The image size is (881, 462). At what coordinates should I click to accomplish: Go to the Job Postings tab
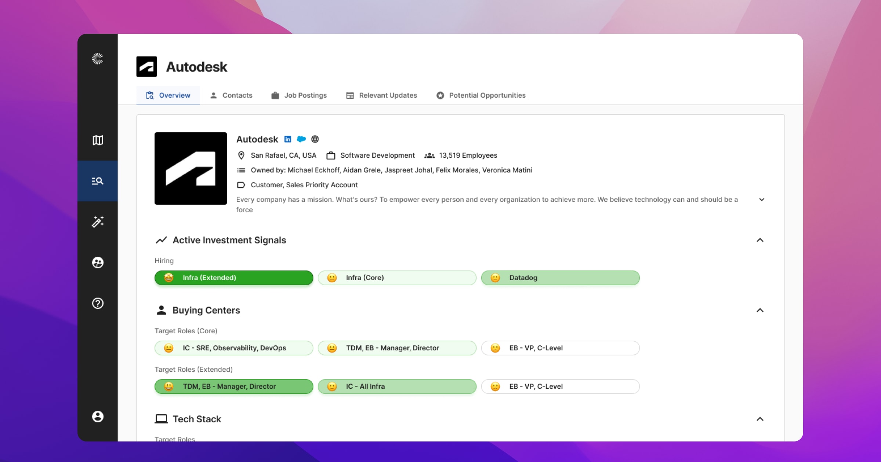click(x=299, y=95)
